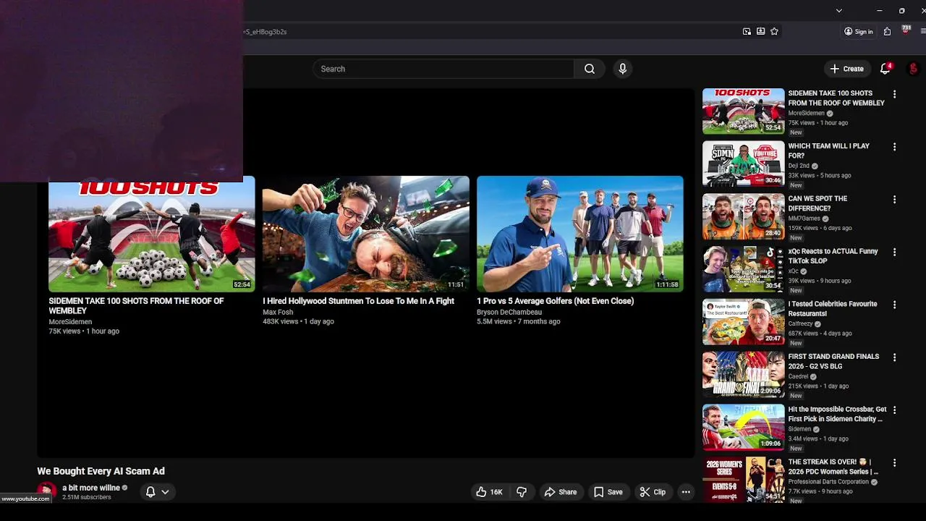Click sidebar title FIRST STAND GRAND FINALS 2026

834,361
